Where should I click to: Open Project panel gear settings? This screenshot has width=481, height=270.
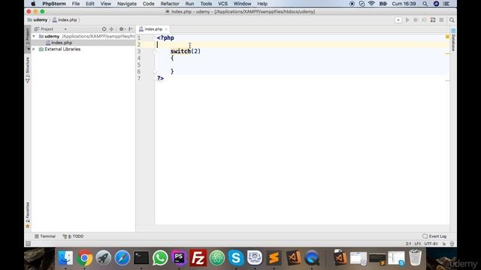point(122,29)
